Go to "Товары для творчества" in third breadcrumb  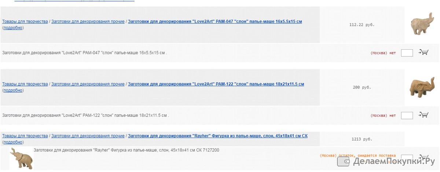[x=25, y=136]
